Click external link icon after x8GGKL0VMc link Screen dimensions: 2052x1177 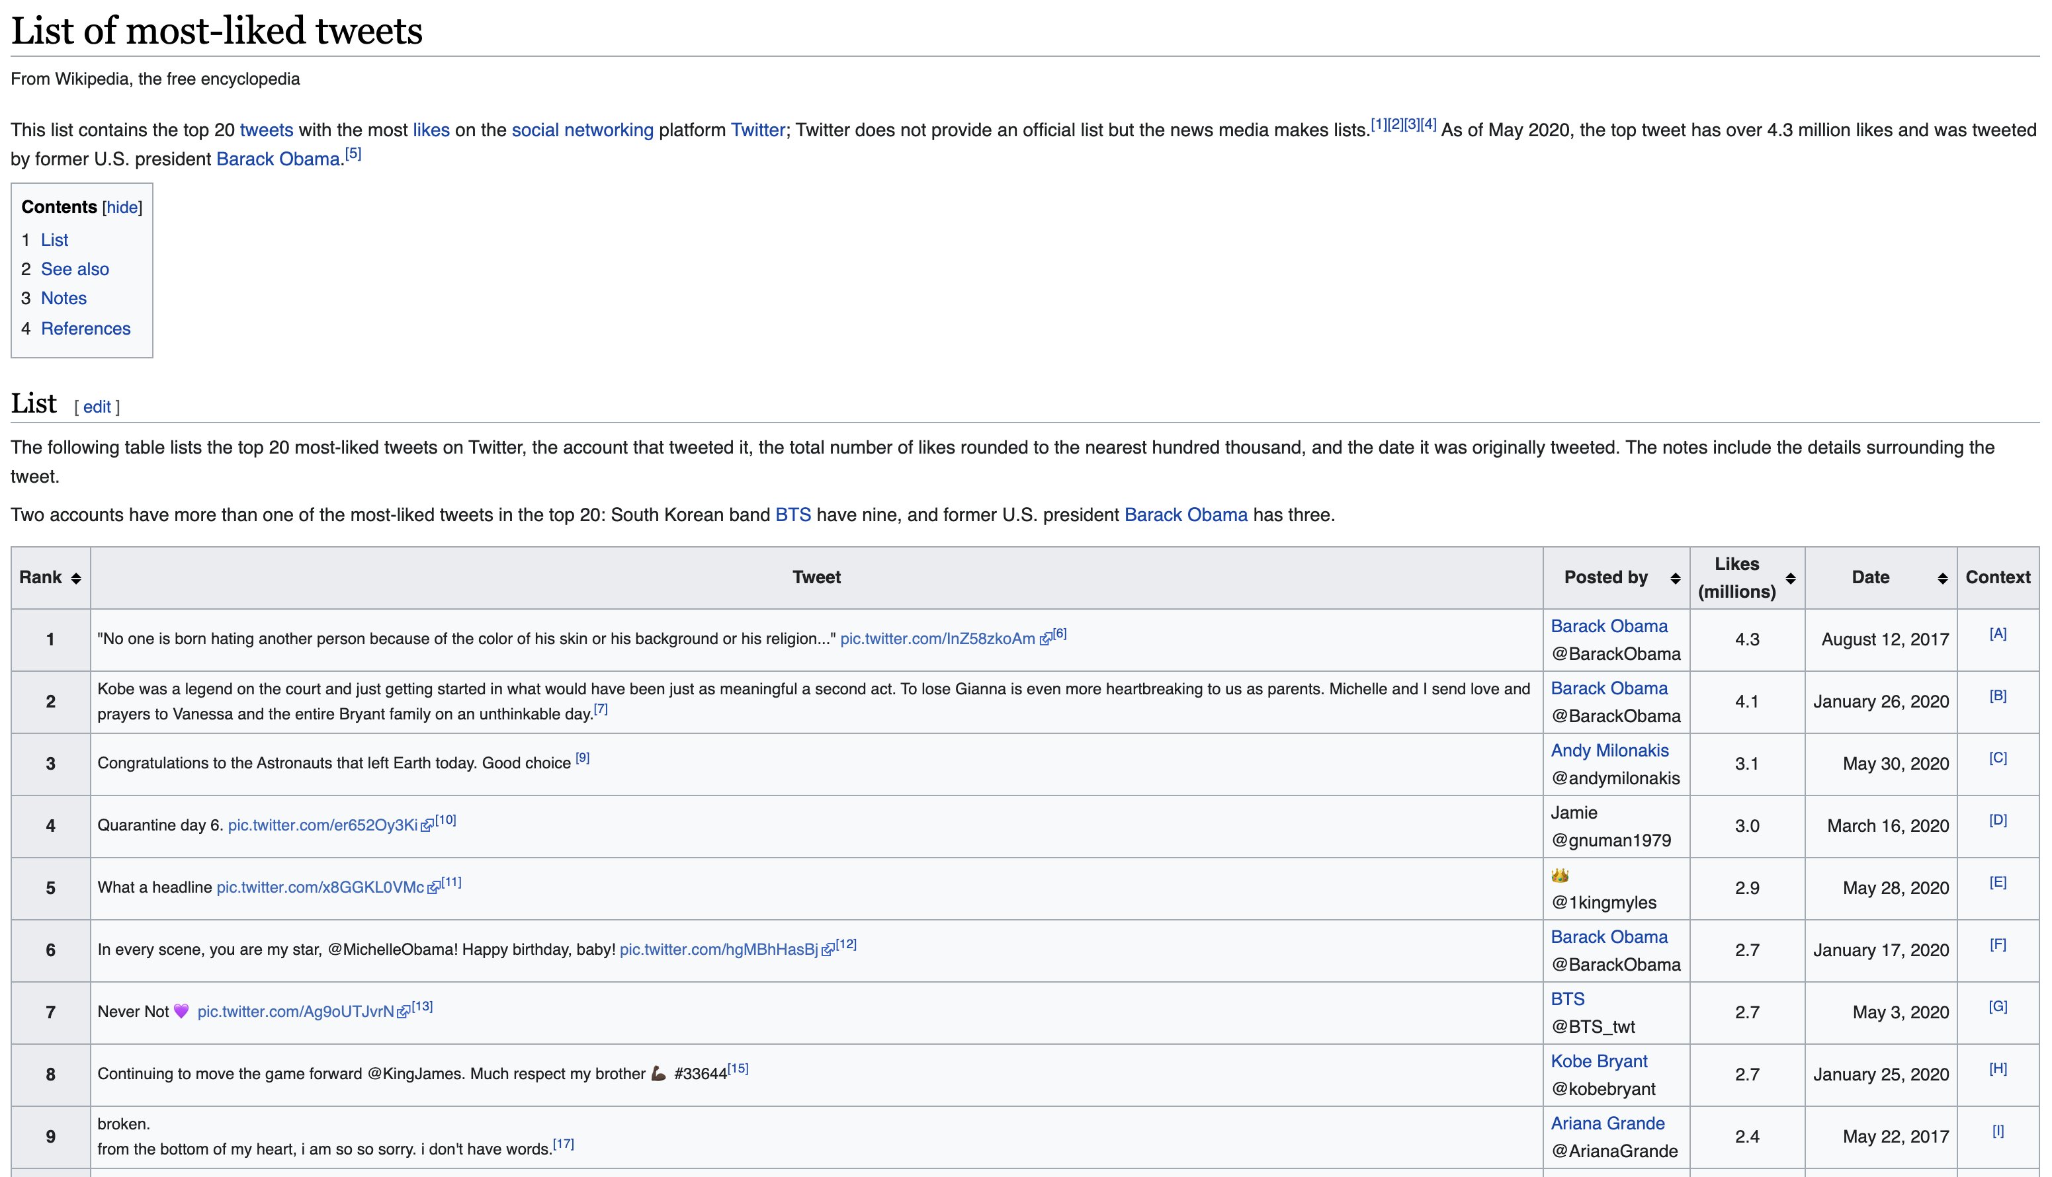pos(434,889)
